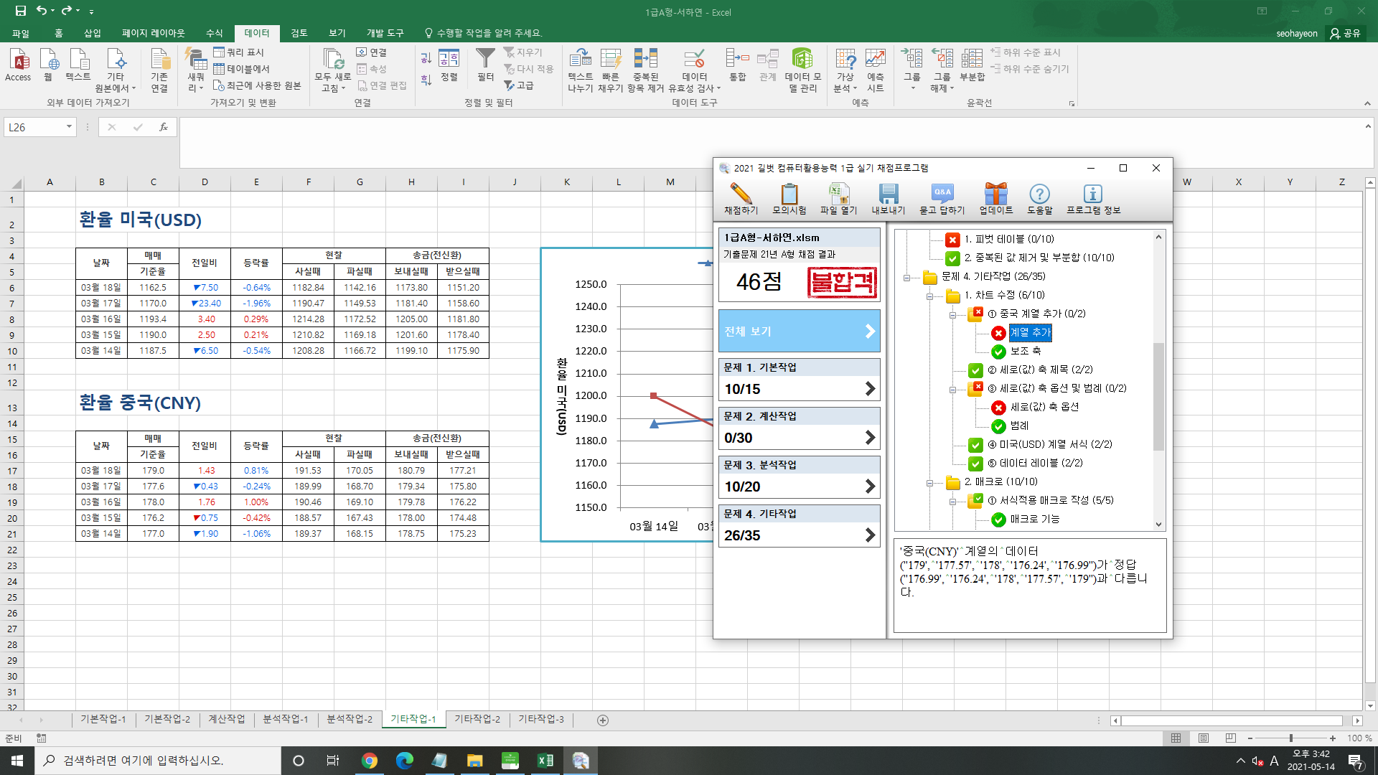Screen dimensions: 1378x775
Task: Open Access data import icon
Action: tap(18, 60)
